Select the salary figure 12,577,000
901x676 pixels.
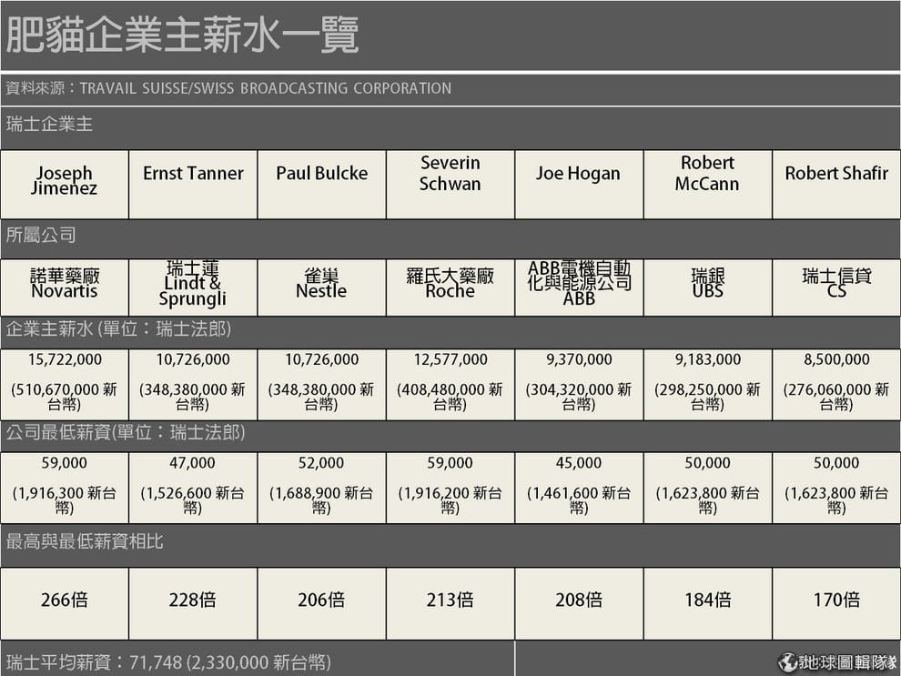click(450, 359)
